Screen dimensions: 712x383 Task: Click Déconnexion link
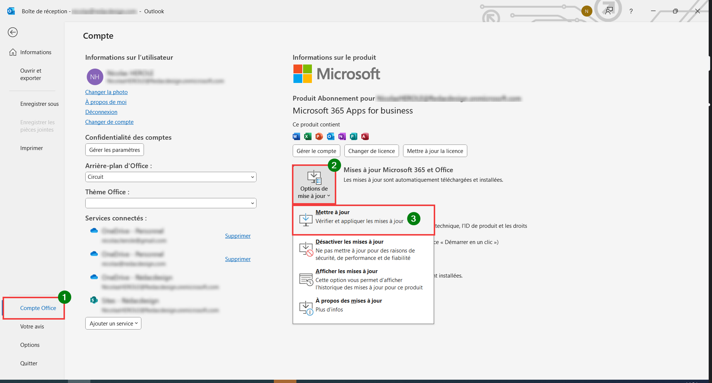(101, 112)
